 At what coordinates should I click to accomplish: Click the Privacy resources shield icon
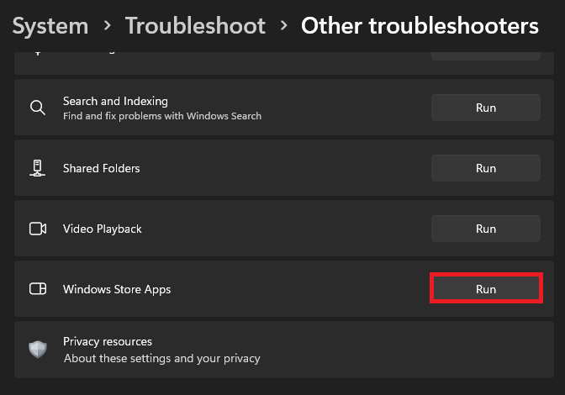point(38,350)
